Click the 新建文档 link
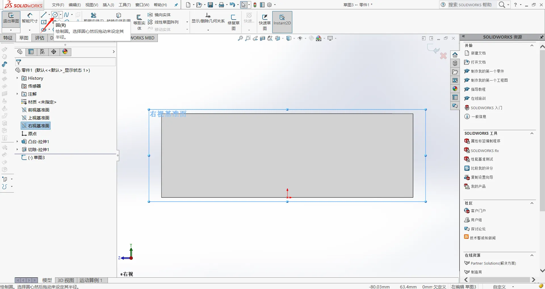 click(x=478, y=53)
